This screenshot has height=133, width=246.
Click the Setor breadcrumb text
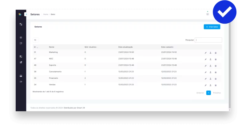(53, 14)
